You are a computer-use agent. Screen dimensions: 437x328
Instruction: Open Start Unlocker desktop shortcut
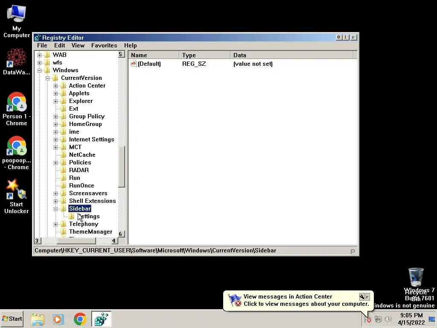17,196
